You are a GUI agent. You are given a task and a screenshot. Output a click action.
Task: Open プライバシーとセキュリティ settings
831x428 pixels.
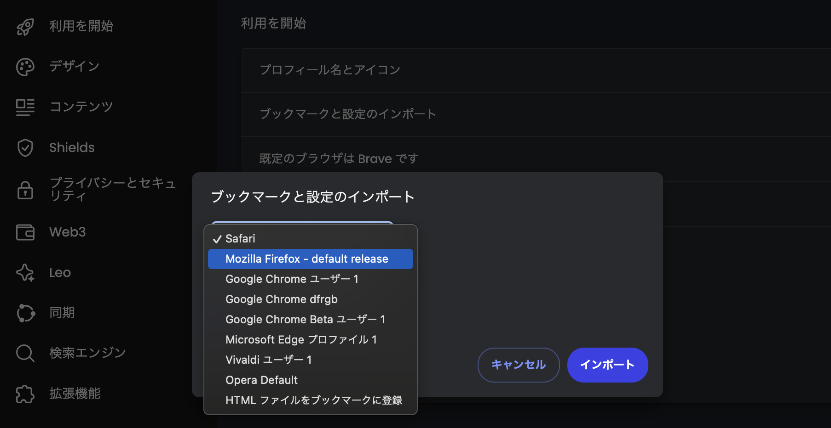pos(113,189)
